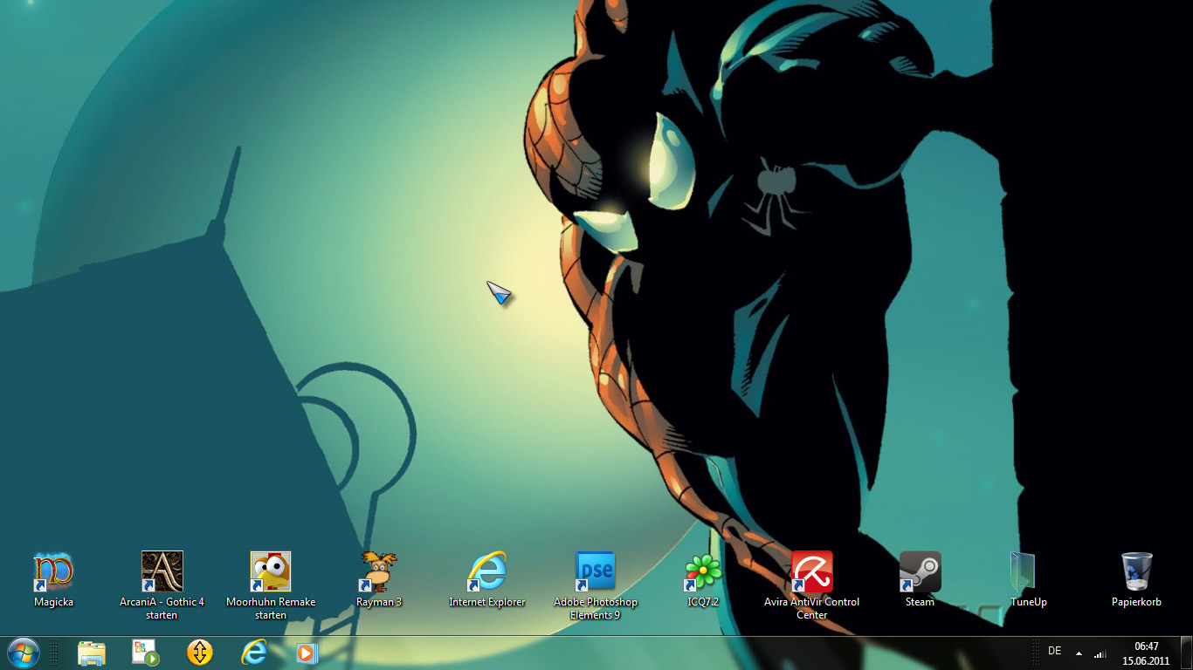Select the Magicka desktop shortcut
The height and width of the screenshot is (670, 1193).
tap(53, 572)
